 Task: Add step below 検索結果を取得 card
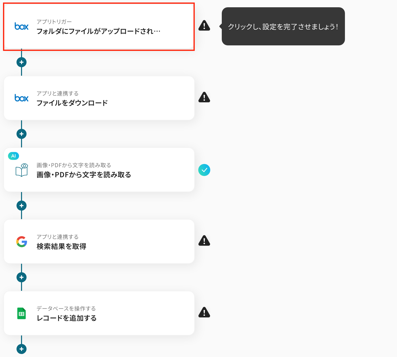(x=22, y=277)
